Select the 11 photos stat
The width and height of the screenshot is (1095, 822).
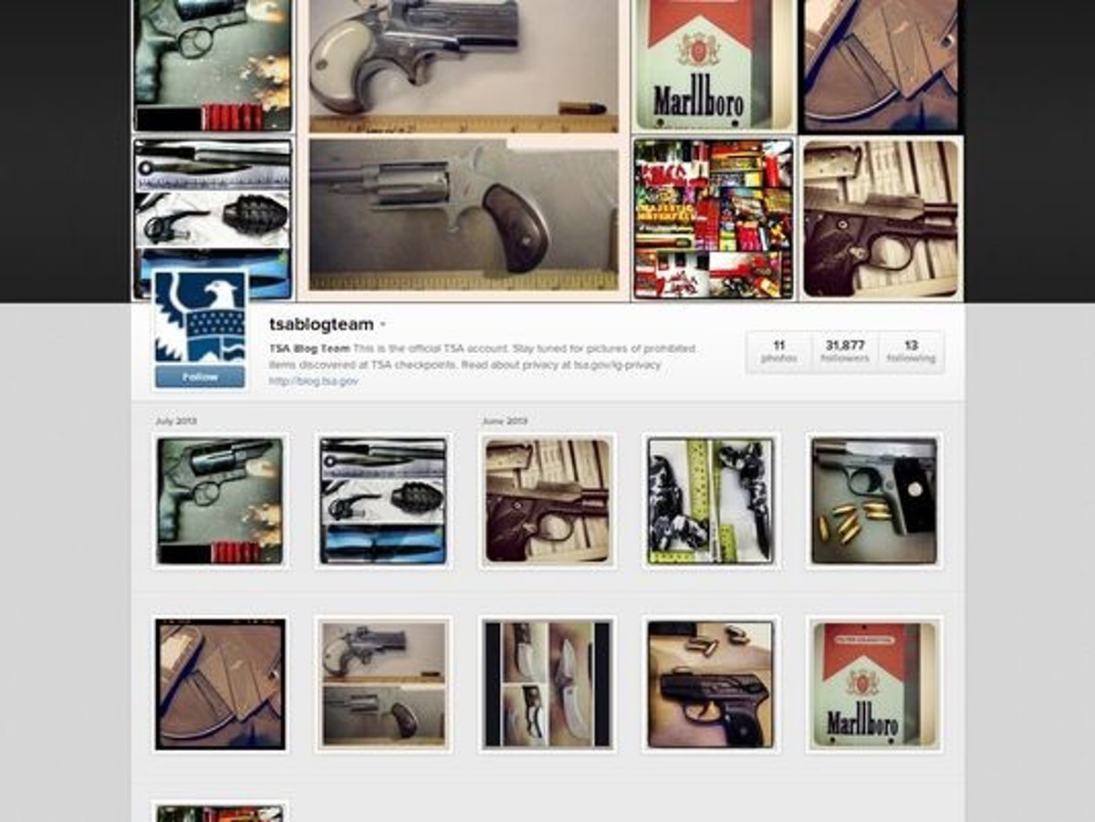pyautogui.click(x=778, y=351)
